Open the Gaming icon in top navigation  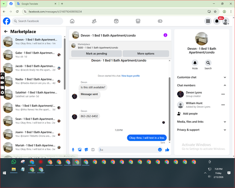pyautogui.click(x=160, y=21)
